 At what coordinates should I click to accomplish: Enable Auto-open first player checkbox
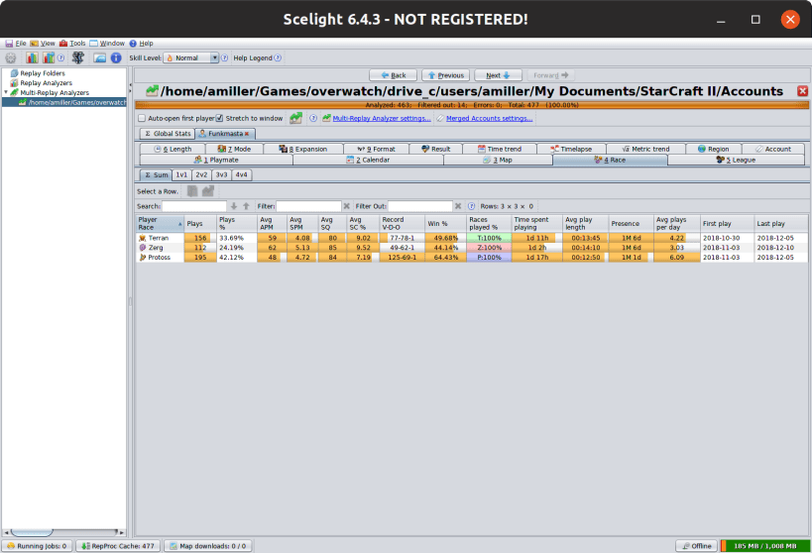142,118
